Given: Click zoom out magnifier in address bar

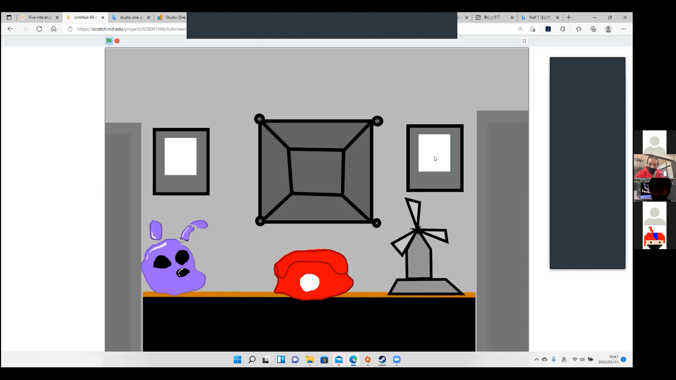Looking at the screenshot, I should pos(520,29).
